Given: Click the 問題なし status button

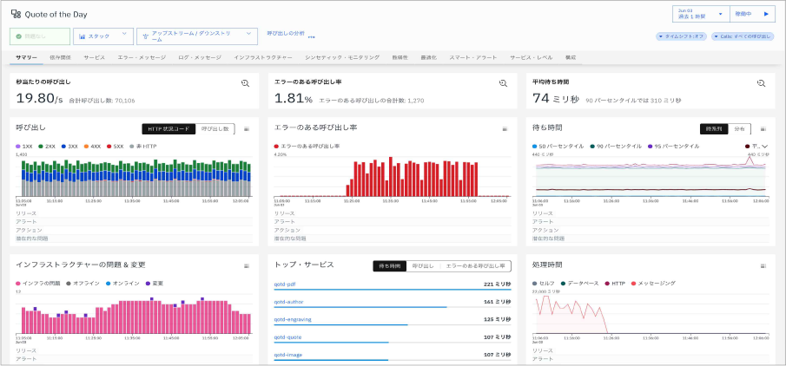Looking at the screenshot, I should pyautogui.click(x=40, y=36).
